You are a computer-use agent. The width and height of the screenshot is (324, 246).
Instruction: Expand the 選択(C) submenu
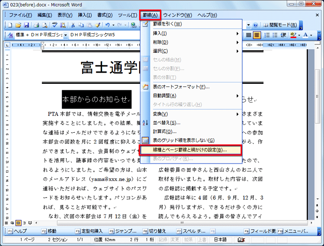coord(191,51)
